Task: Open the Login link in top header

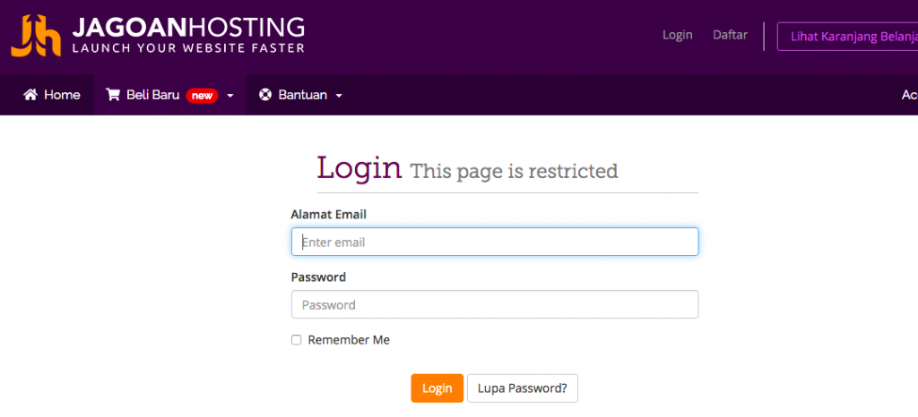Action: click(x=678, y=35)
